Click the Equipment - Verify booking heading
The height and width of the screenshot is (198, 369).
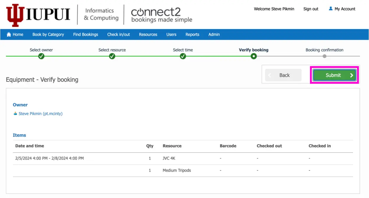click(42, 80)
